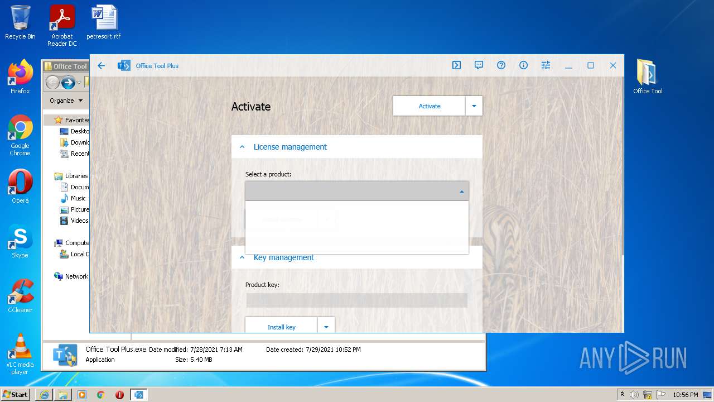Click the Product key input field
The image size is (714, 402).
357,300
